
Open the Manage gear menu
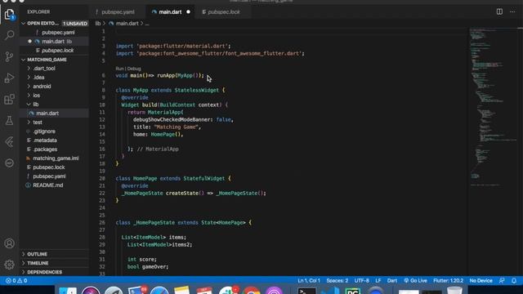pos(9,265)
